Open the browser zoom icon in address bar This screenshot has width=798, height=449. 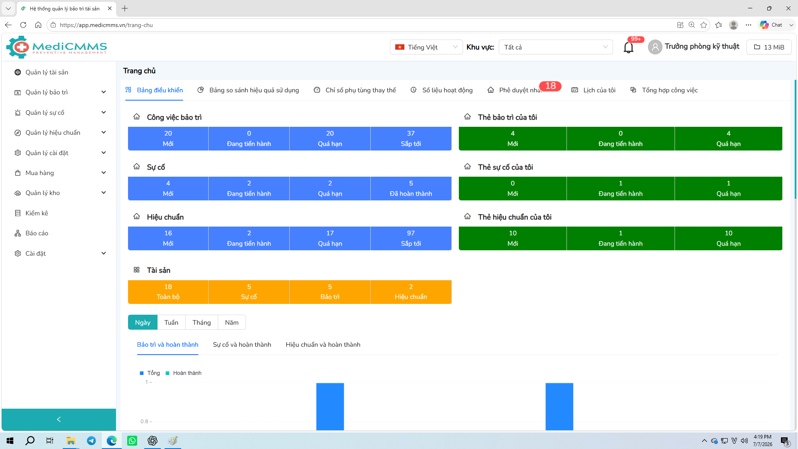[692, 25]
